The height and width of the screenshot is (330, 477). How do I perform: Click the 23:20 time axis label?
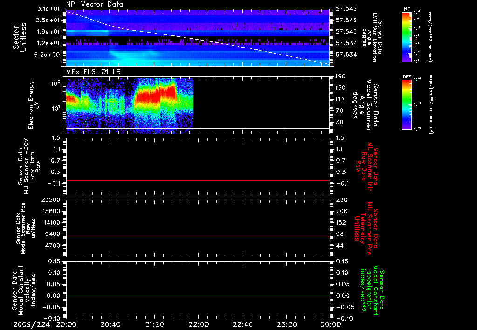pyautogui.click(x=287, y=325)
